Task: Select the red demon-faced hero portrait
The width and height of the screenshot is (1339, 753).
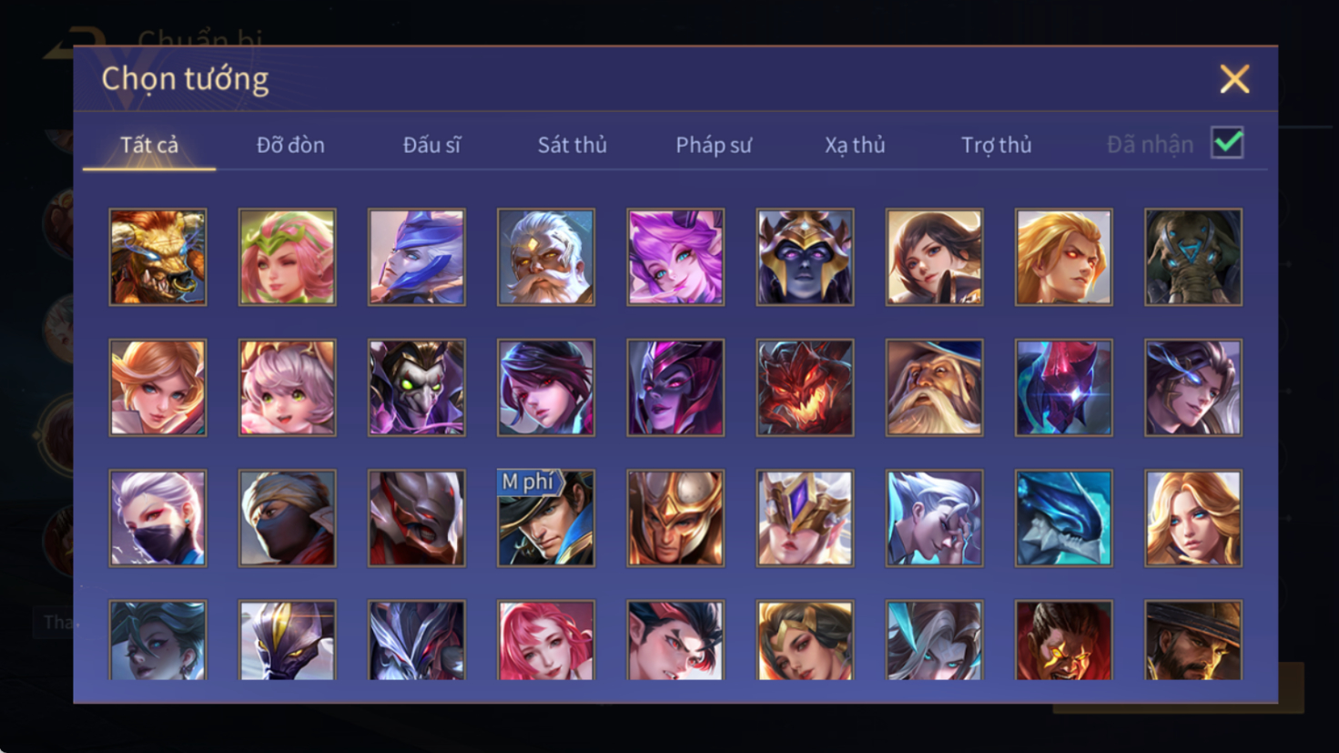Action: tap(805, 388)
